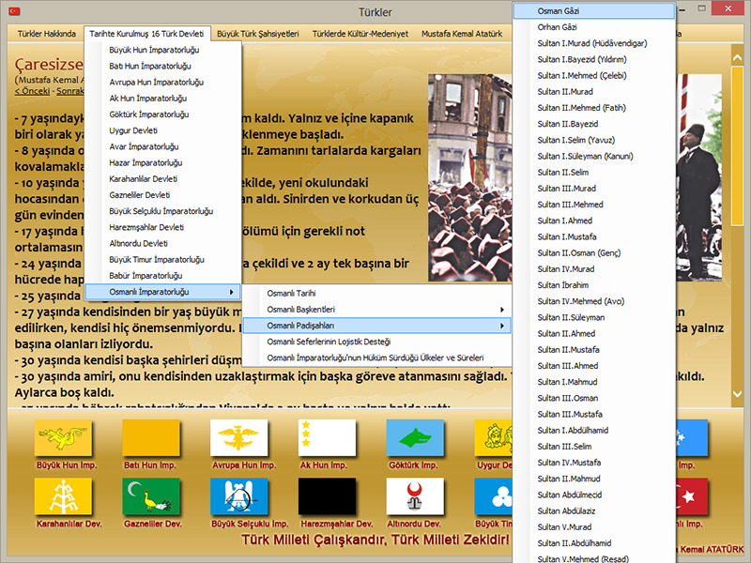
Task: Click the black Harezmşahlar Dev. flag
Action: [x=325, y=496]
